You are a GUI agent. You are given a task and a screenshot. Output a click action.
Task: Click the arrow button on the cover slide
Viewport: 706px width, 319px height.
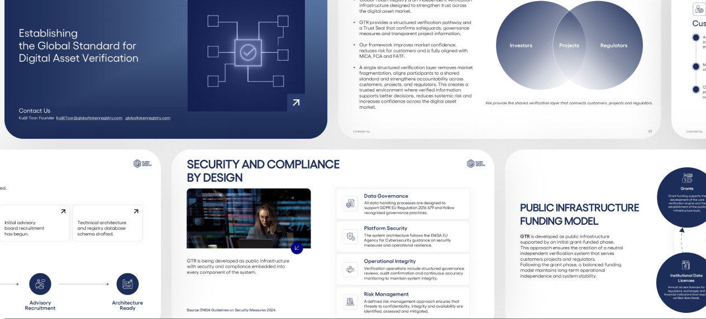click(x=296, y=103)
